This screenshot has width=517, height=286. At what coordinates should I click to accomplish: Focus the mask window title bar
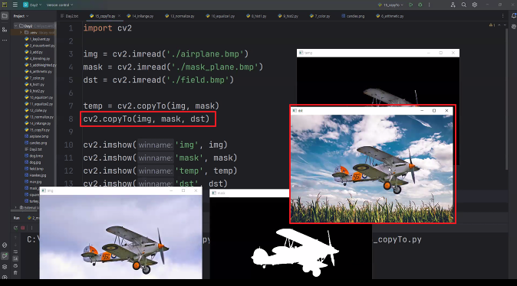coord(249,193)
